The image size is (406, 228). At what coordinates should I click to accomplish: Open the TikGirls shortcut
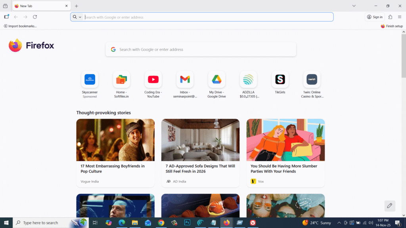280,79
